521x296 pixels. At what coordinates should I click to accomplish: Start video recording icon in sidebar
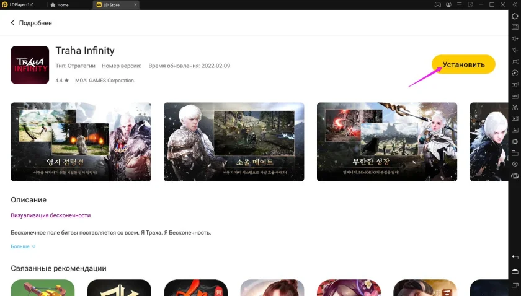point(515,118)
